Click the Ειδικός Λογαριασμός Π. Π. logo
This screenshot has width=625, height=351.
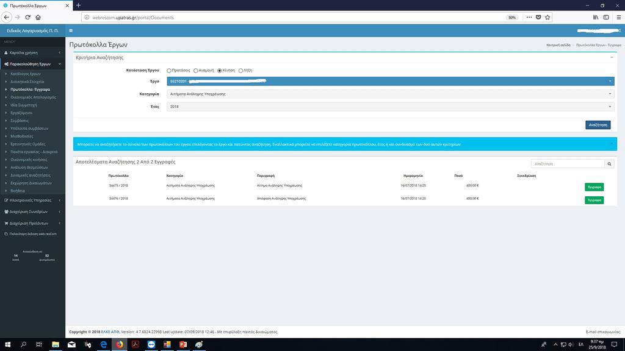click(x=33, y=30)
